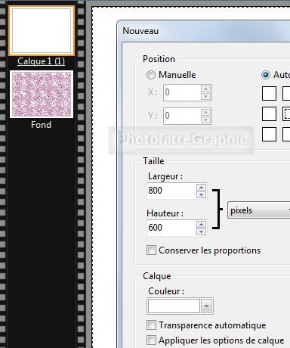290x348 pixels.
Task: Check Appliquer les options de calque
Action: click(151, 340)
